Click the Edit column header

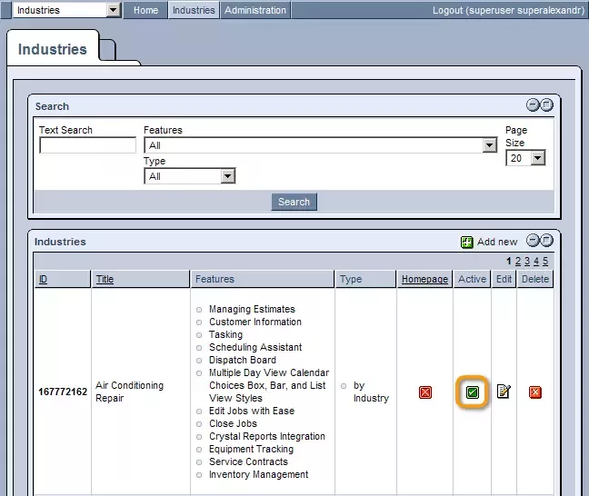pos(504,279)
